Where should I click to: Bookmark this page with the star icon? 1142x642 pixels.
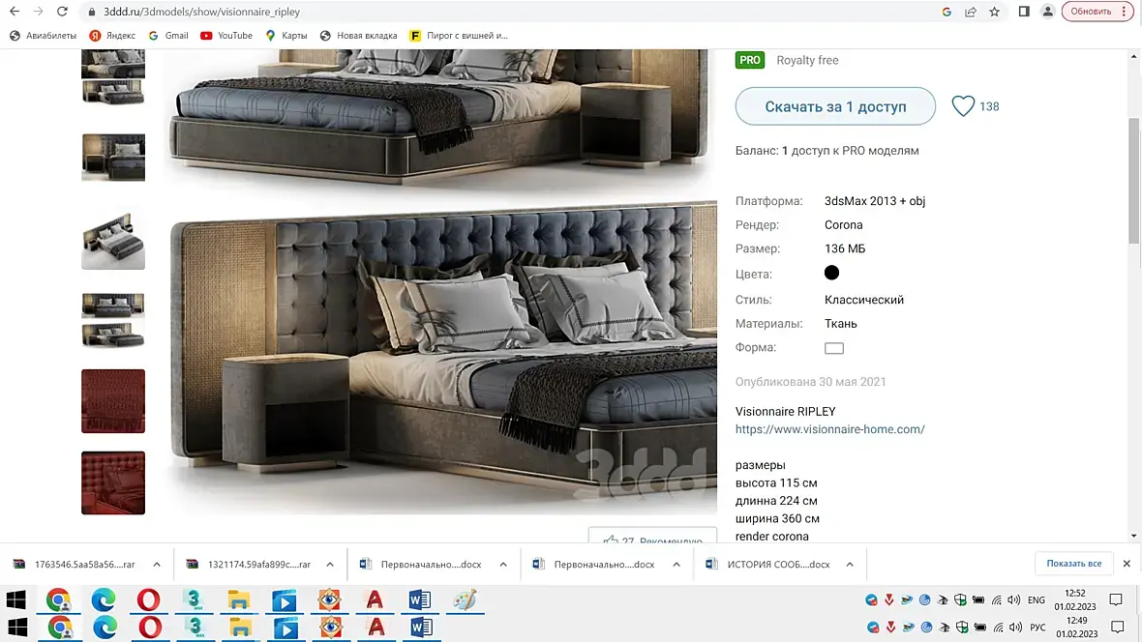click(x=994, y=12)
